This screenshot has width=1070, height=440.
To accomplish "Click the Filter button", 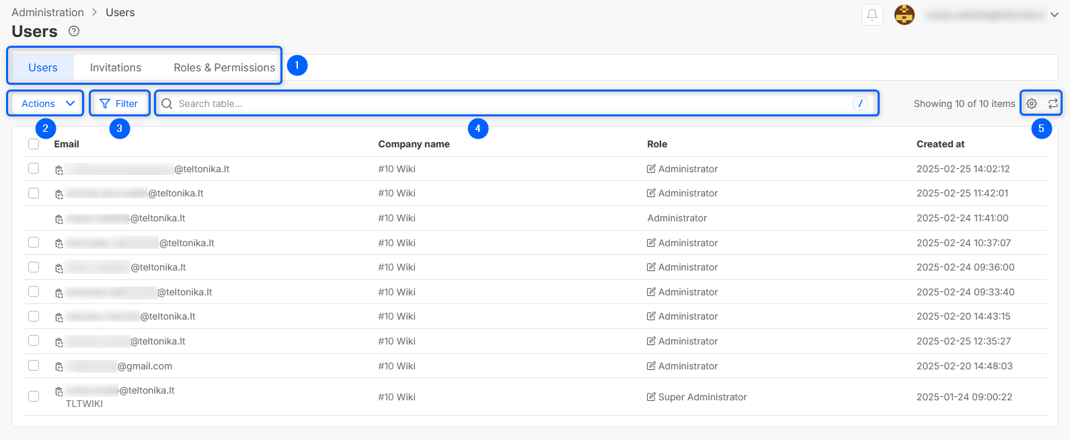I will pyautogui.click(x=119, y=104).
